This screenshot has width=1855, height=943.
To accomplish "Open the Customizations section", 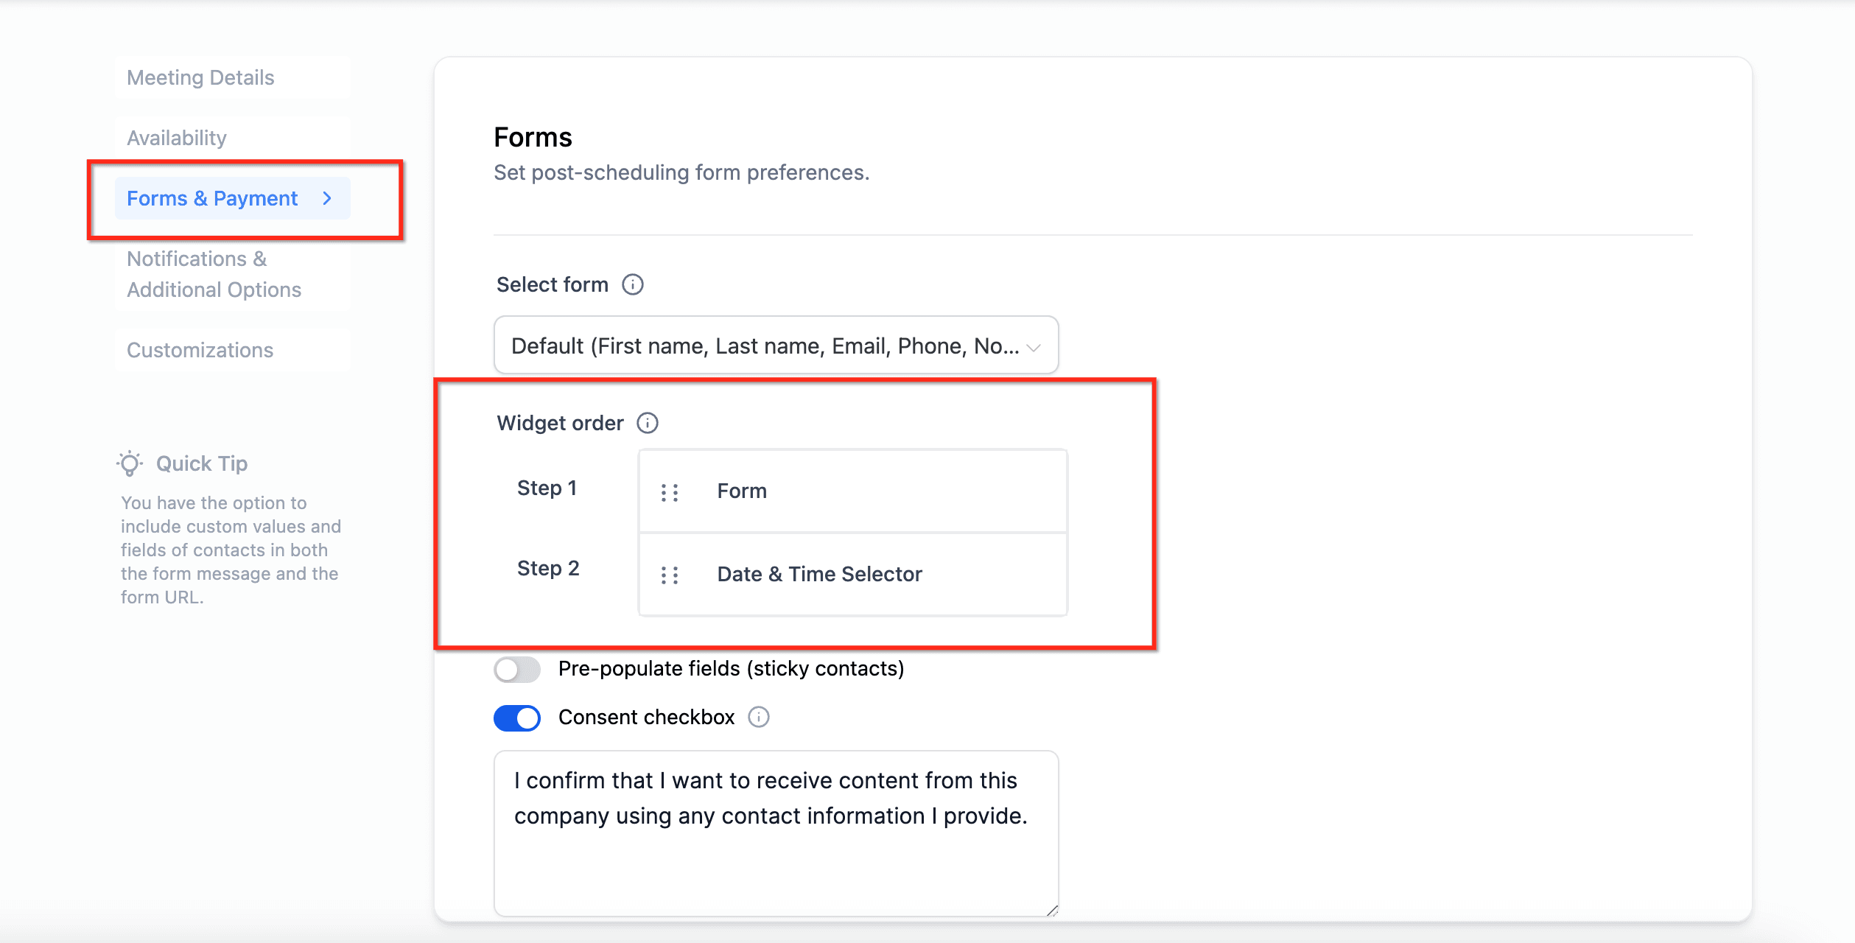I will [200, 350].
